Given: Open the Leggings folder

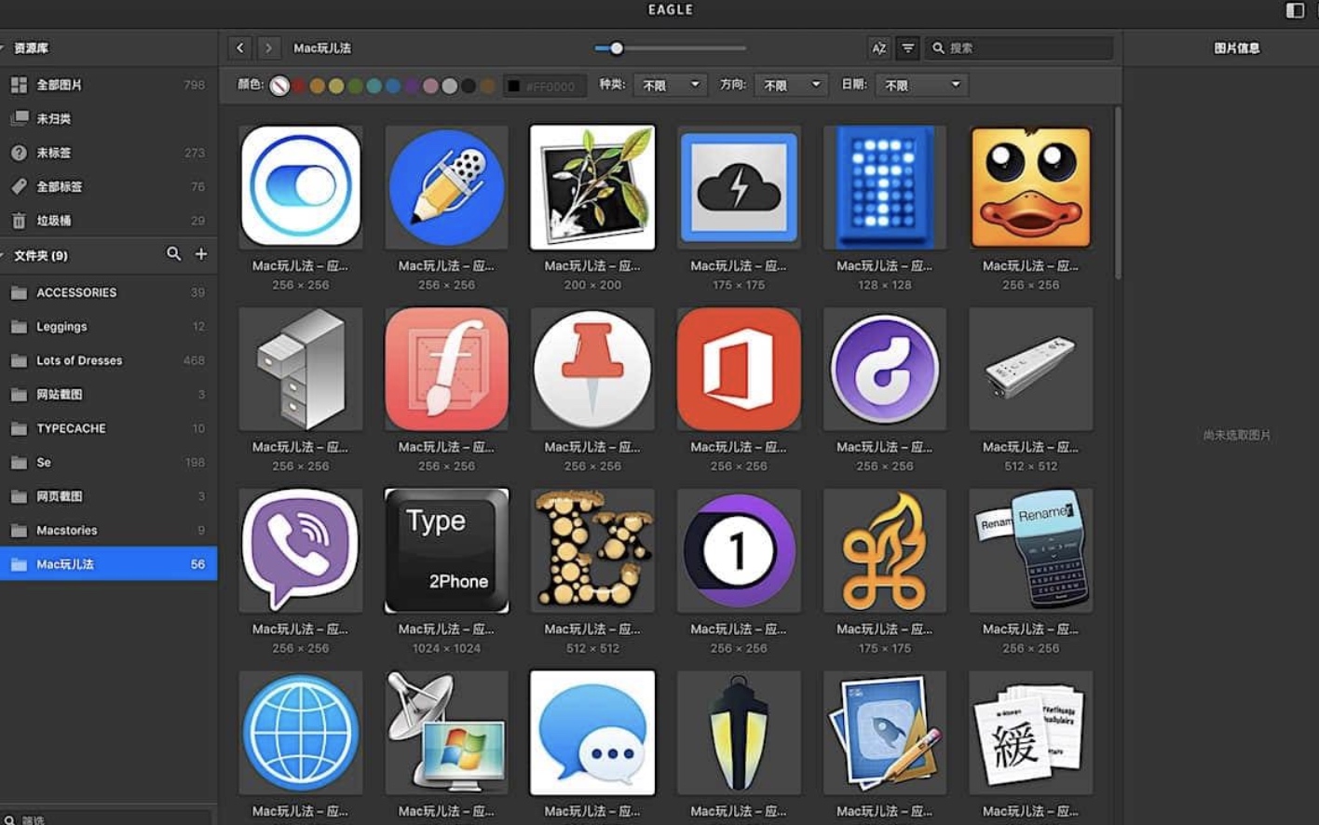Looking at the screenshot, I should pos(108,327).
